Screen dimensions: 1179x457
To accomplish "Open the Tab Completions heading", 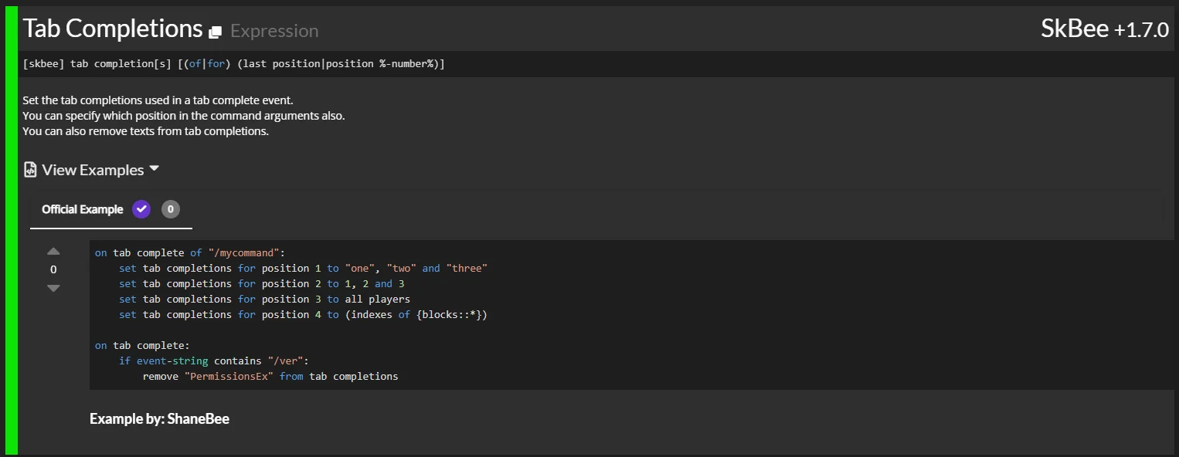I will [x=113, y=29].
